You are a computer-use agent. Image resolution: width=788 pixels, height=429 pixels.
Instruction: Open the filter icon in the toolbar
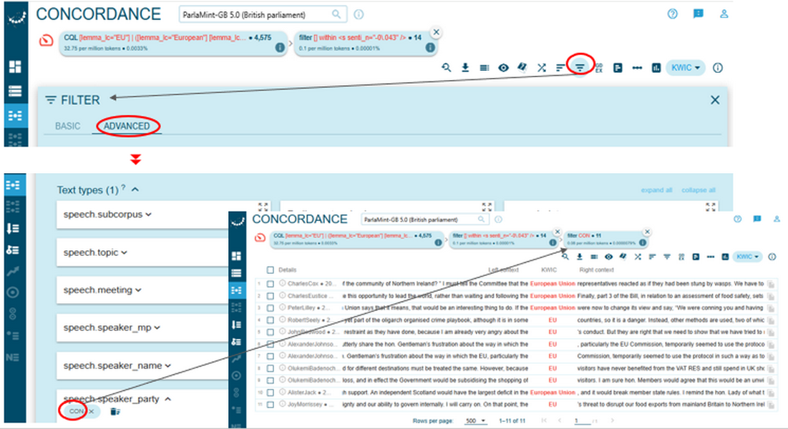[580, 67]
